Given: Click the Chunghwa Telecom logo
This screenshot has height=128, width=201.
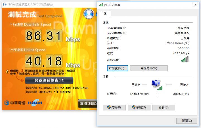Looking at the screenshot, I should click(15, 103).
